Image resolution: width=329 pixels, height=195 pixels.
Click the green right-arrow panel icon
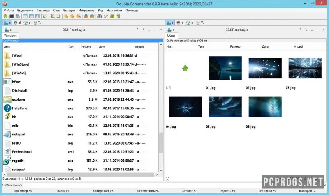coord(58,16)
